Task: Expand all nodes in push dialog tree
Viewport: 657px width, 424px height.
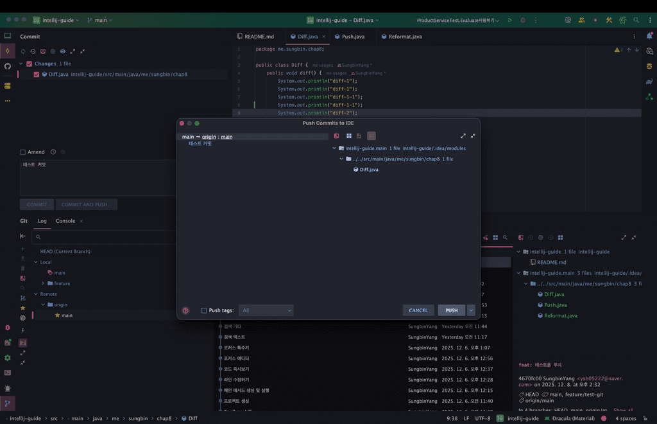Action: tap(463, 136)
